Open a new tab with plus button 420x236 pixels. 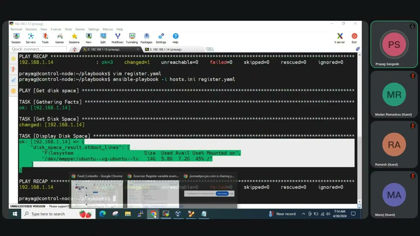pyautogui.click(x=210, y=49)
